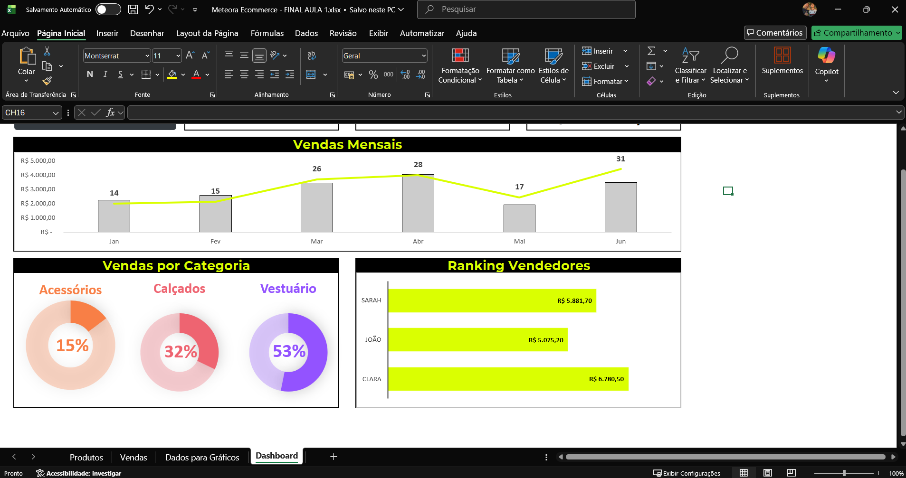This screenshot has height=478, width=906.
Task: Click the Format Painter brush icon
Action: tap(47, 81)
